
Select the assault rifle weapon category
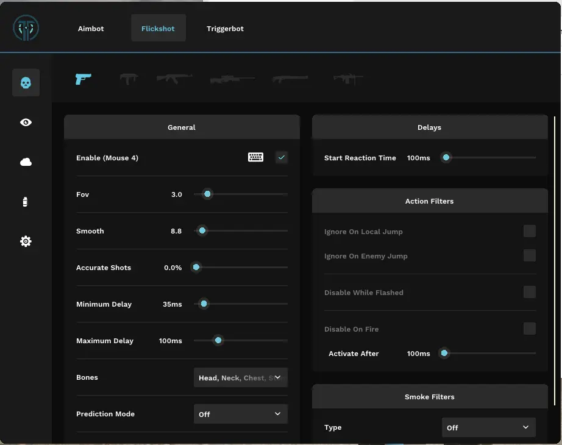coord(174,79)
